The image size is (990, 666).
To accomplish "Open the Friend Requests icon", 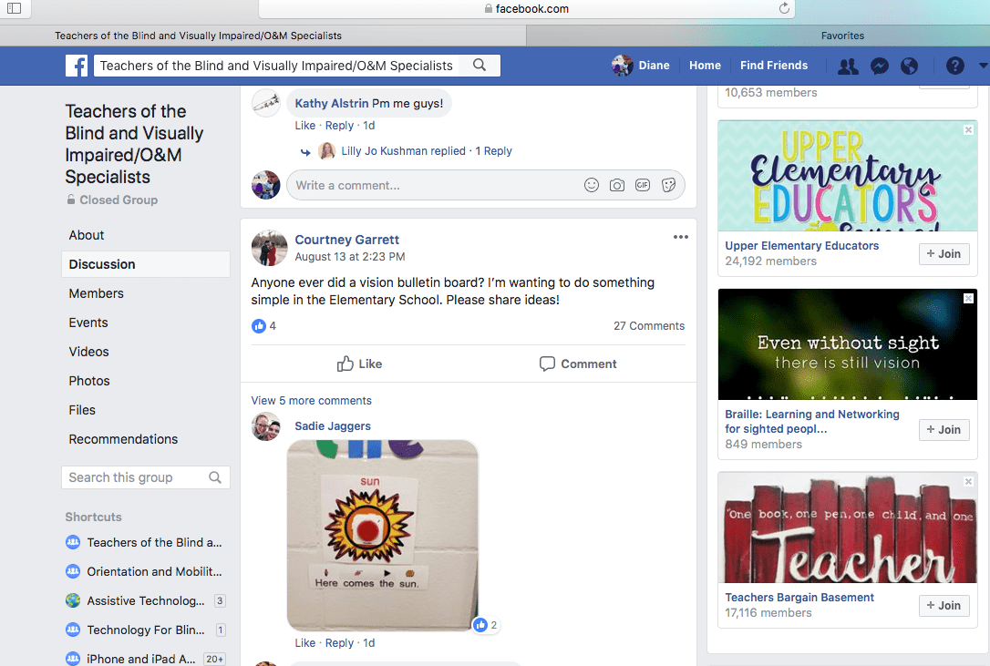I will pos(847,66).
